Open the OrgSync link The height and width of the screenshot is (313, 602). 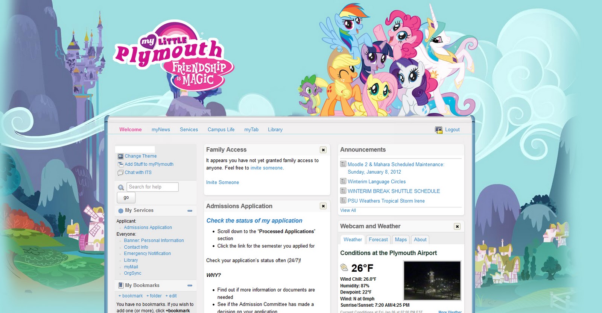132,274
